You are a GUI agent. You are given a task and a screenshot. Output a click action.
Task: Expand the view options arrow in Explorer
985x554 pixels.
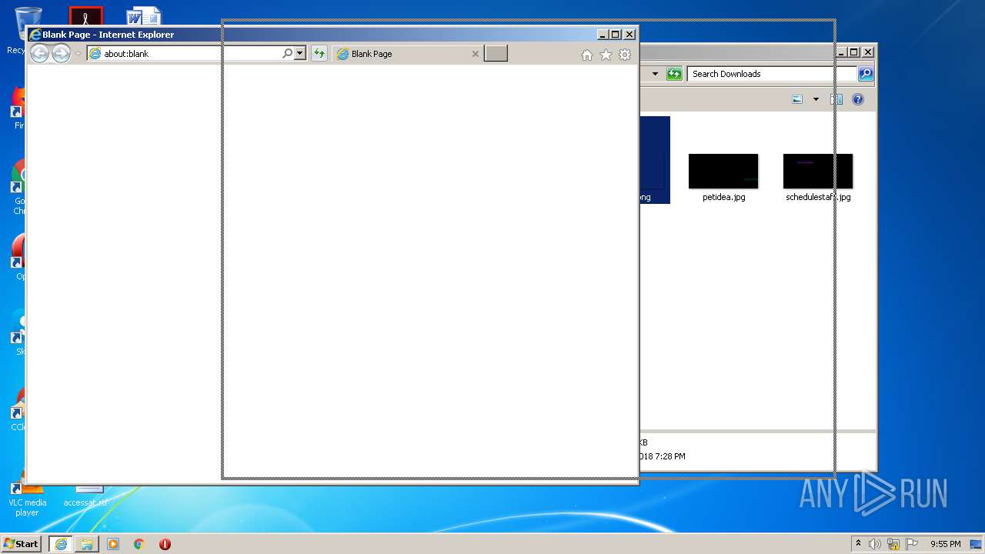[x=816, y=99]
